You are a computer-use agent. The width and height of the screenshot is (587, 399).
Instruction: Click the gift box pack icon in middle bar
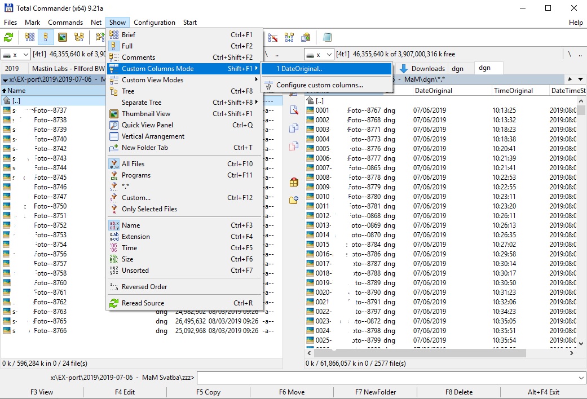pos(294,182)
